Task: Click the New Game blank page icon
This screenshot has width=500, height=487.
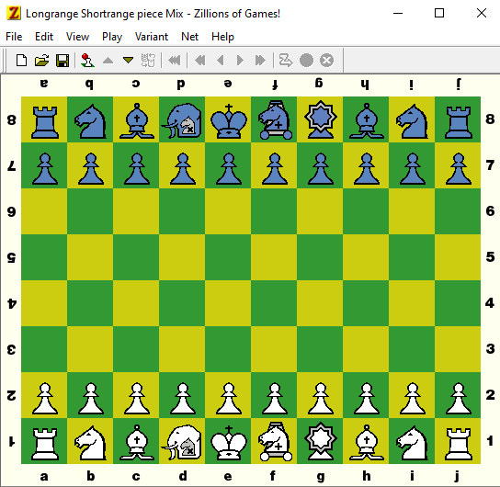Action: tap(21, 61)
